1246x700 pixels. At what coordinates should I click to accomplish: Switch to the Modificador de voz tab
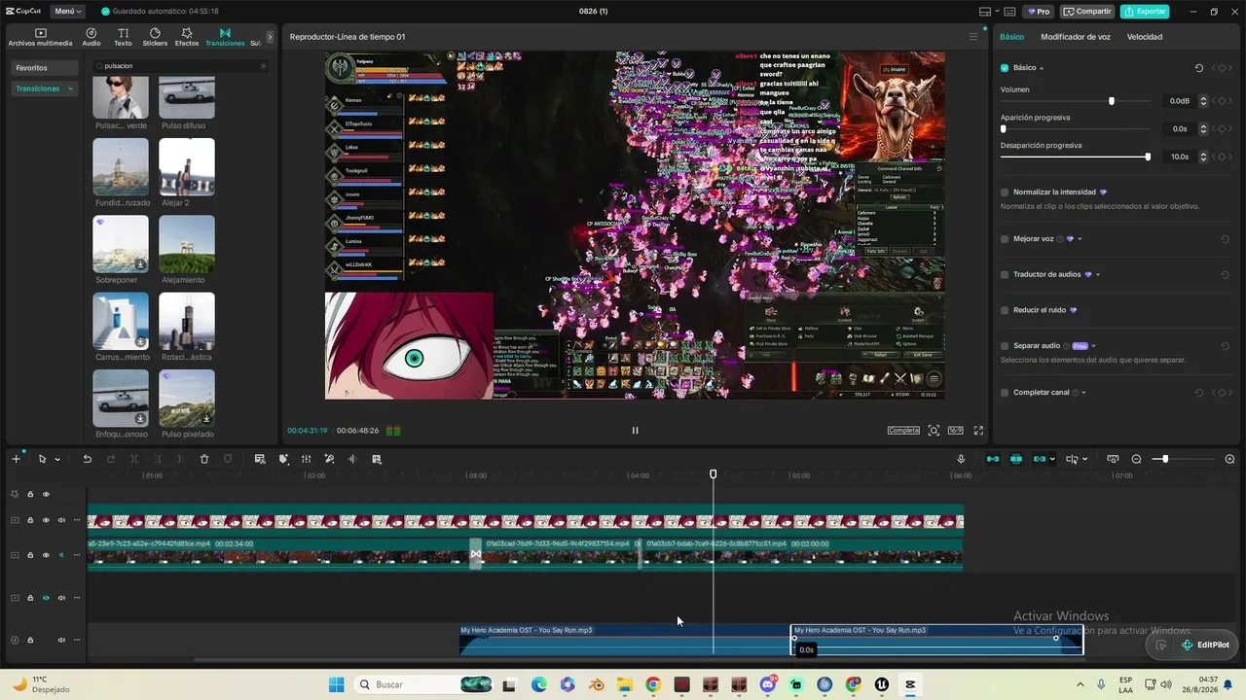point(1076,37)
